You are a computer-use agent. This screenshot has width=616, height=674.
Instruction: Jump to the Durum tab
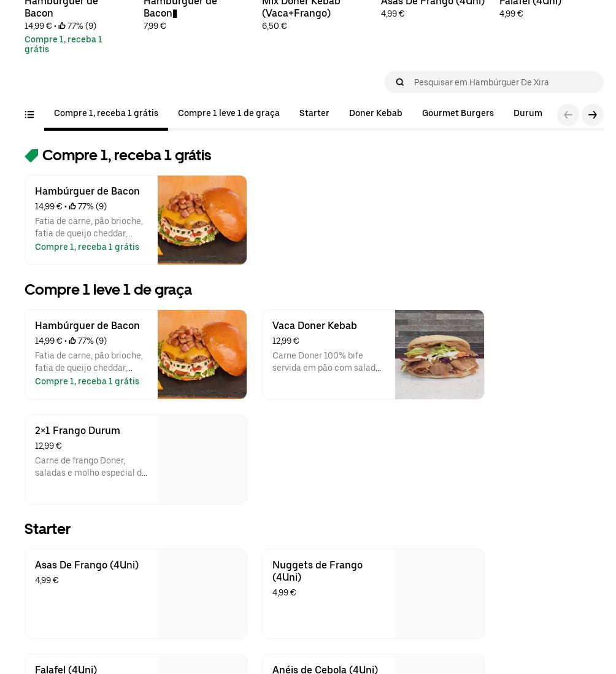coord(528,113)
